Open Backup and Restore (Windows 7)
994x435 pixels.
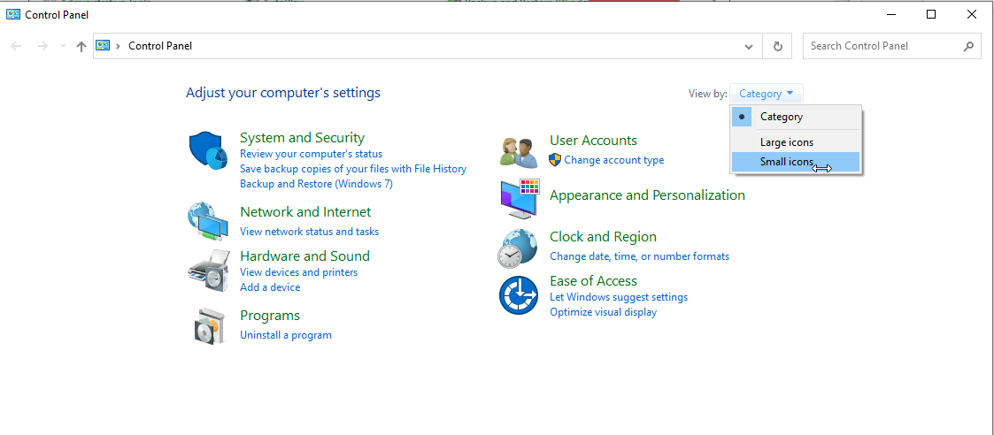click(316, 184)
